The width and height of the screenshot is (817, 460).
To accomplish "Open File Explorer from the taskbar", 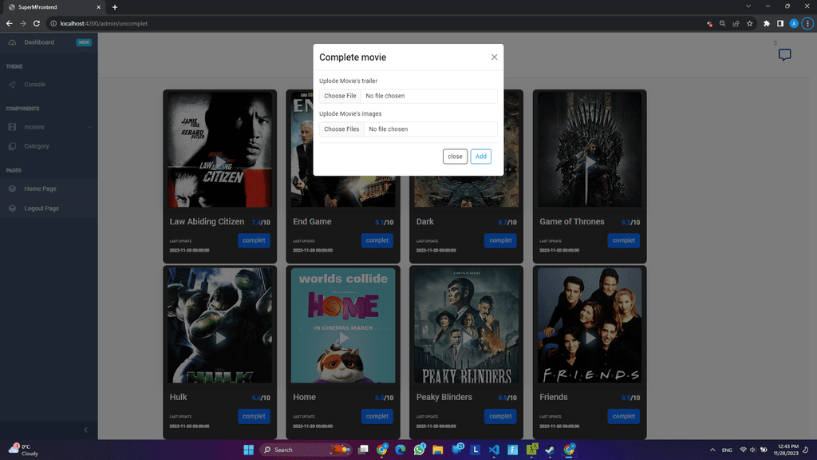I will [438, 450].
